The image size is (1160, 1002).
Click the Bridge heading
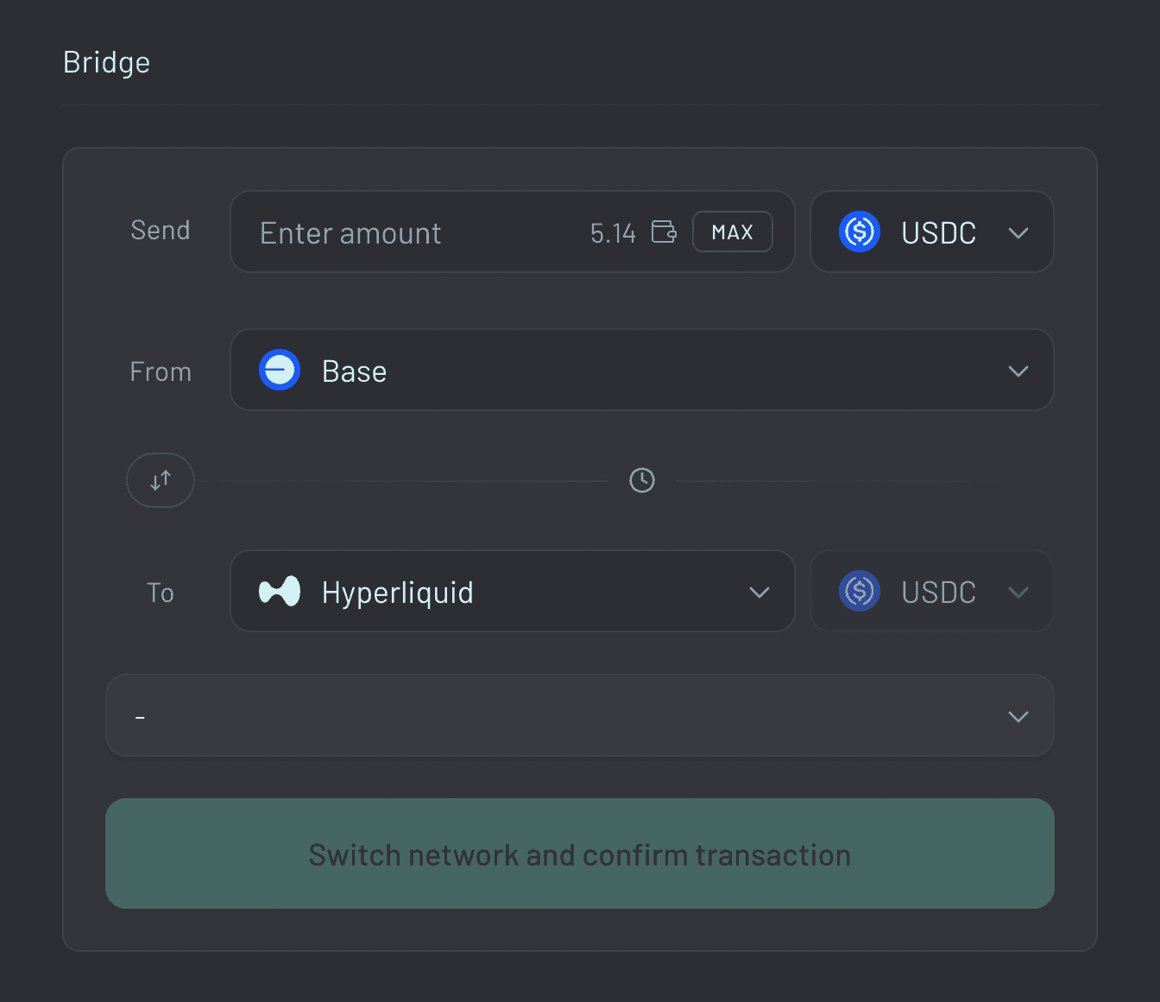pyautogui.click(x=106, y=61)
